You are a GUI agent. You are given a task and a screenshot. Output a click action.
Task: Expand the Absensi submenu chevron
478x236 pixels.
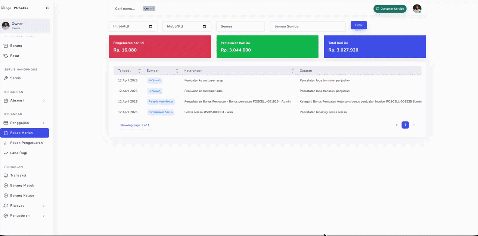(x=44, y=101)
